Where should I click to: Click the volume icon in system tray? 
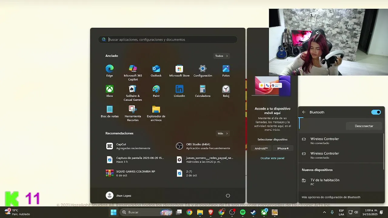(x=356, y=212)
